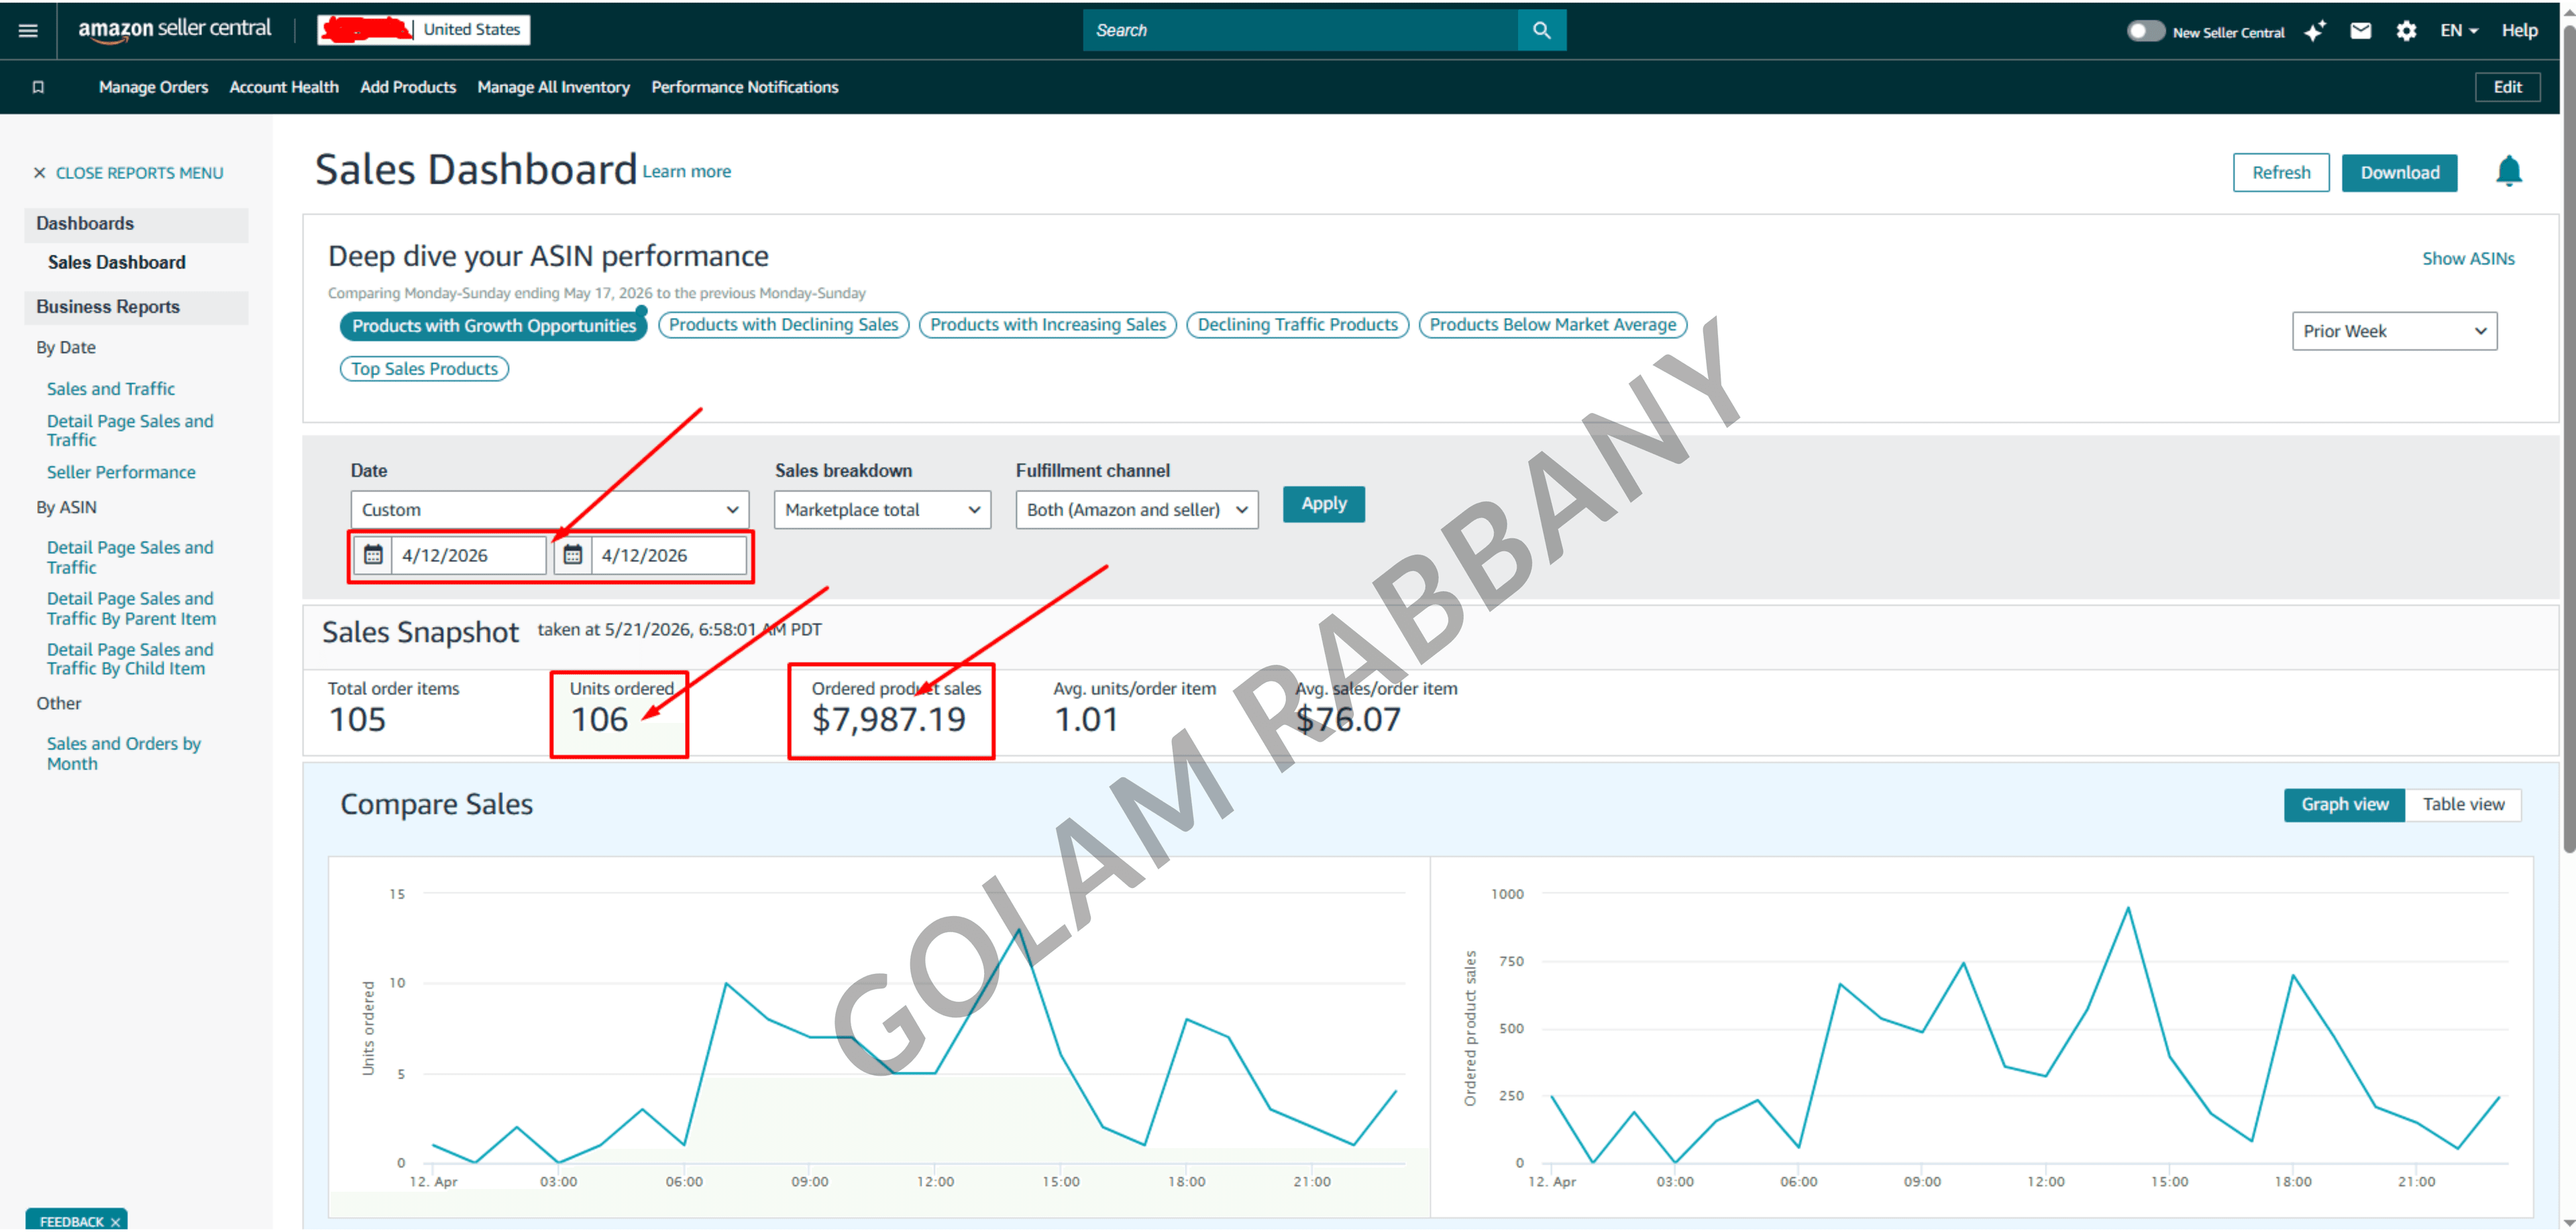
Task: Select Products Below Market Average filter
Action: click(x=1552, y=324)
